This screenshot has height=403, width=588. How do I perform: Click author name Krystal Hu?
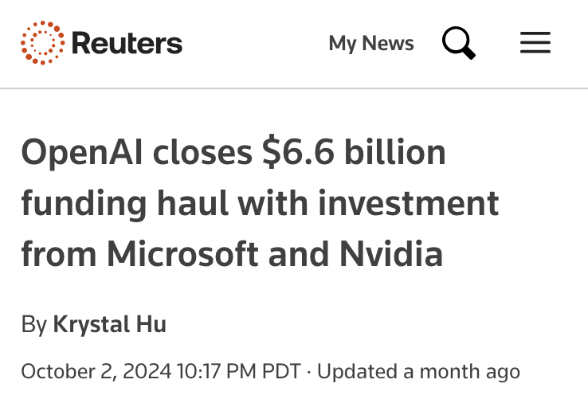tap(109, 324)
